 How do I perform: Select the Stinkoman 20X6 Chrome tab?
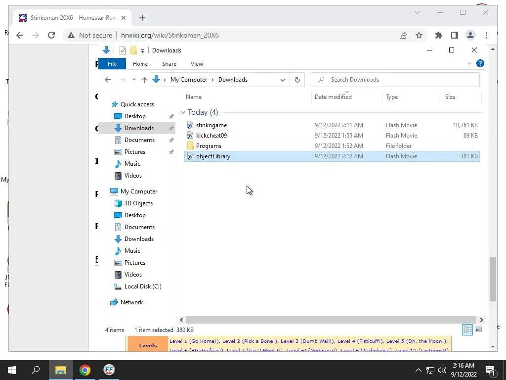[x=73, y=18]
